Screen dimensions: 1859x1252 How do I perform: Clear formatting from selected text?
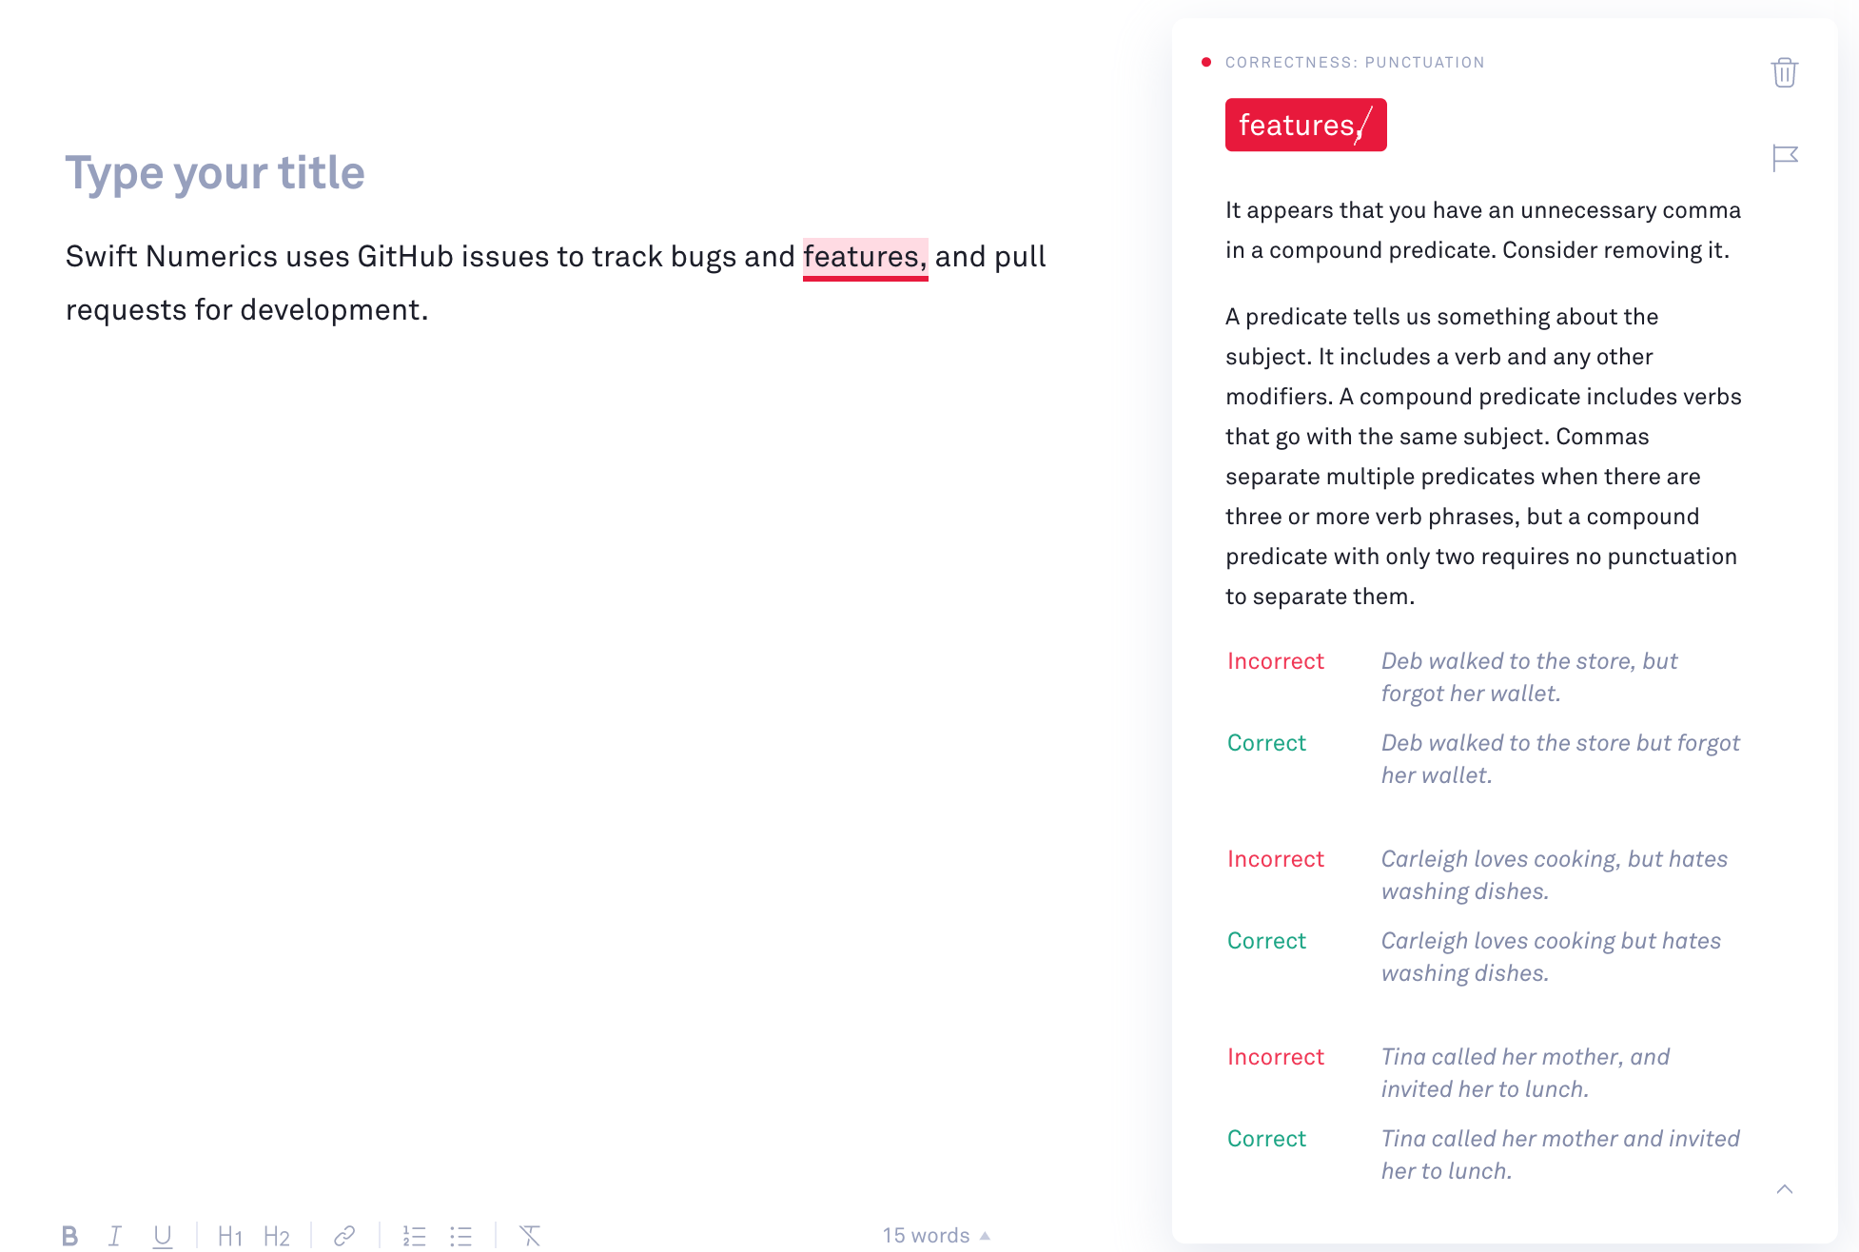(x=530, y=1234)
